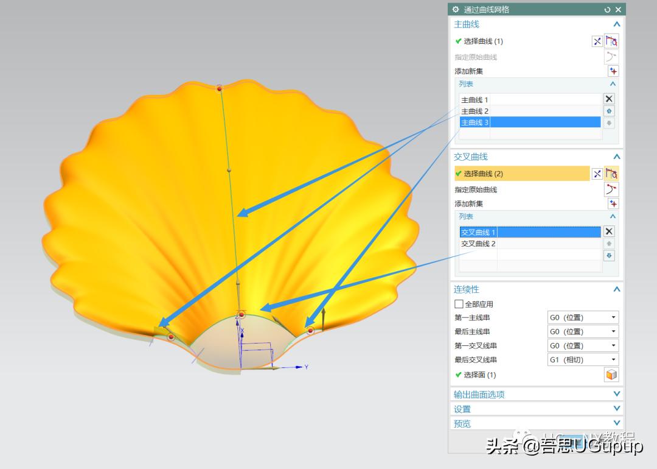Expand the 输出曲面选项 section
This screenshot has height=469, width=657.
coord(616,394)
